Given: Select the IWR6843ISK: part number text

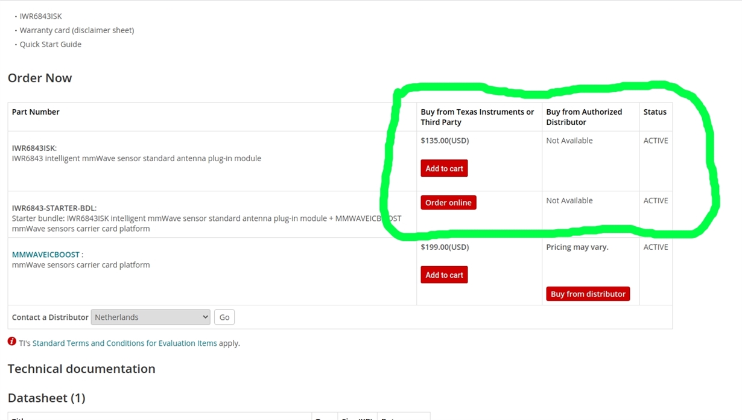Looking at the screenshot, I should [34, 148].
